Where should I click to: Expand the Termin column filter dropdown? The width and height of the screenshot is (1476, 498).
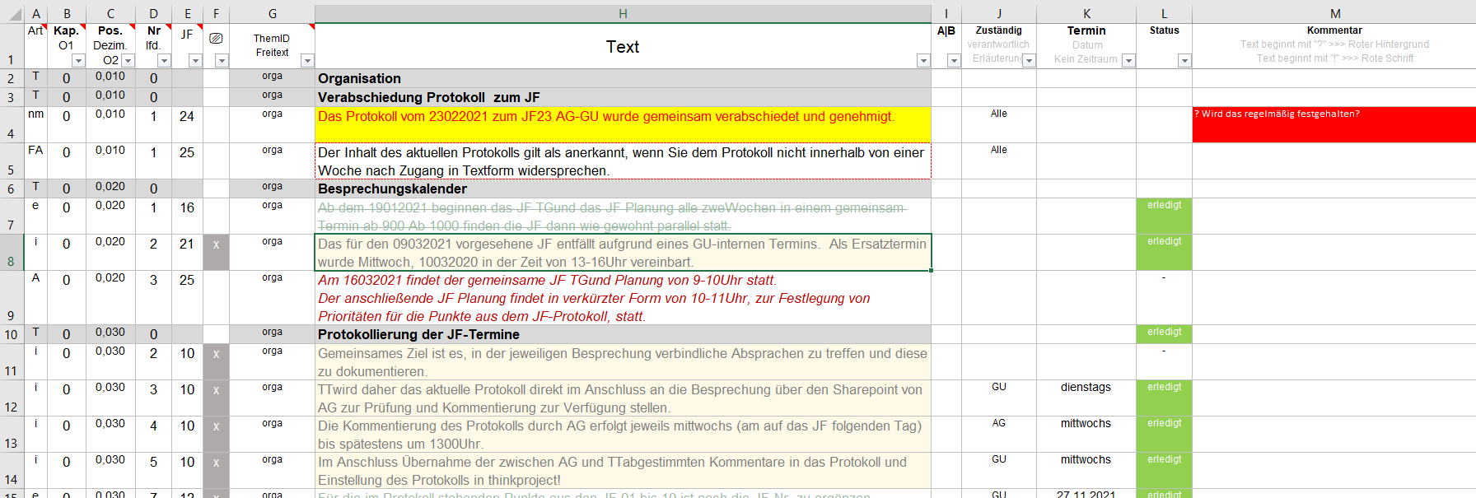(x=1128, y=61)
